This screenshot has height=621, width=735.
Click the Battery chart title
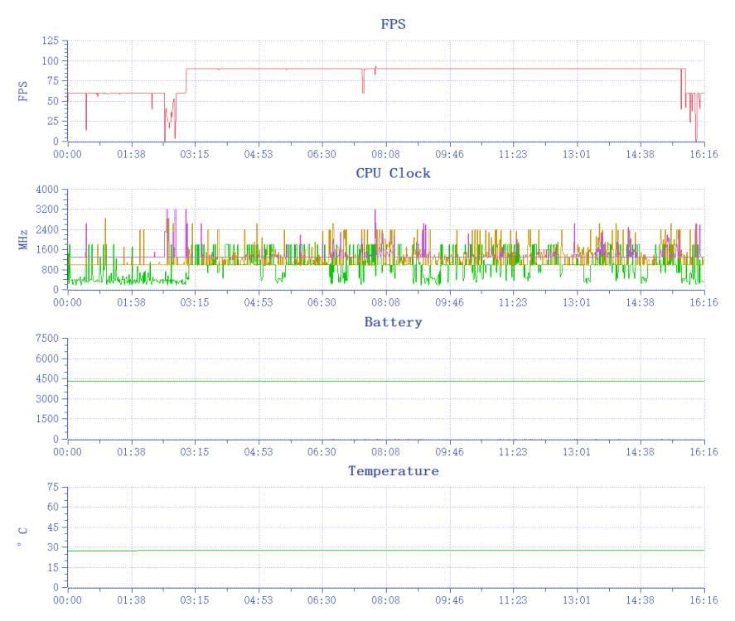[x=393, y=322]
